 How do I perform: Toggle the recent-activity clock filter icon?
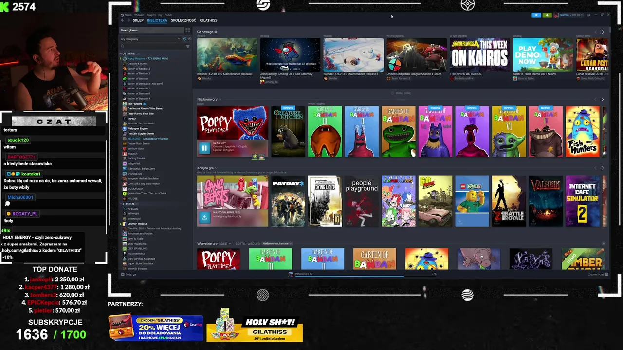pos(185,39)
